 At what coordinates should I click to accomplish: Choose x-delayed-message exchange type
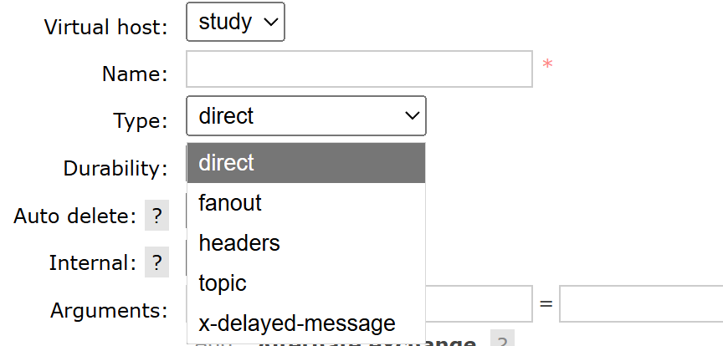coord(306,323)
